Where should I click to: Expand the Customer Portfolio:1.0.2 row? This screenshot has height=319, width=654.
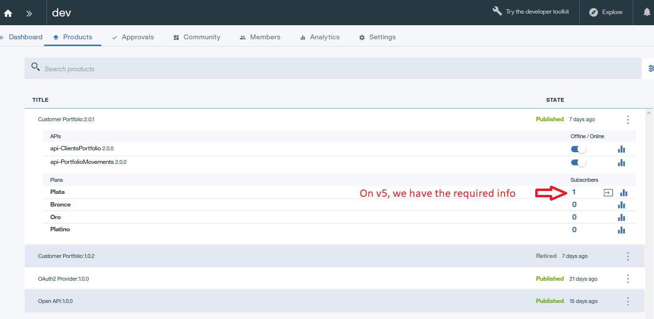[x=66, y=256]
